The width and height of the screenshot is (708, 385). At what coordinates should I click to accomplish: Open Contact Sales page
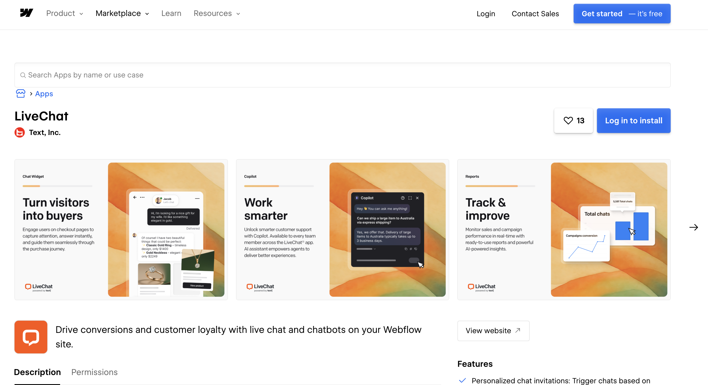tap(535, 14)
